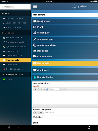This screenshot has width=98, height=131.
Task: Click the Rechercher search field
Action: pos(15,7)
